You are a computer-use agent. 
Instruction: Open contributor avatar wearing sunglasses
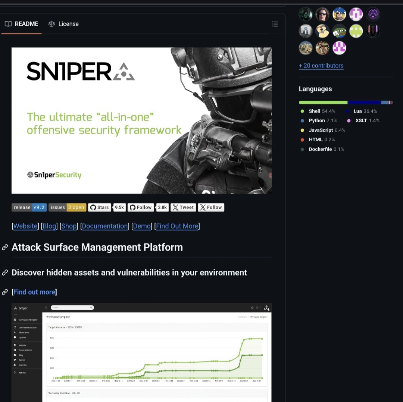pyautogui.click(x=322, y=14)
